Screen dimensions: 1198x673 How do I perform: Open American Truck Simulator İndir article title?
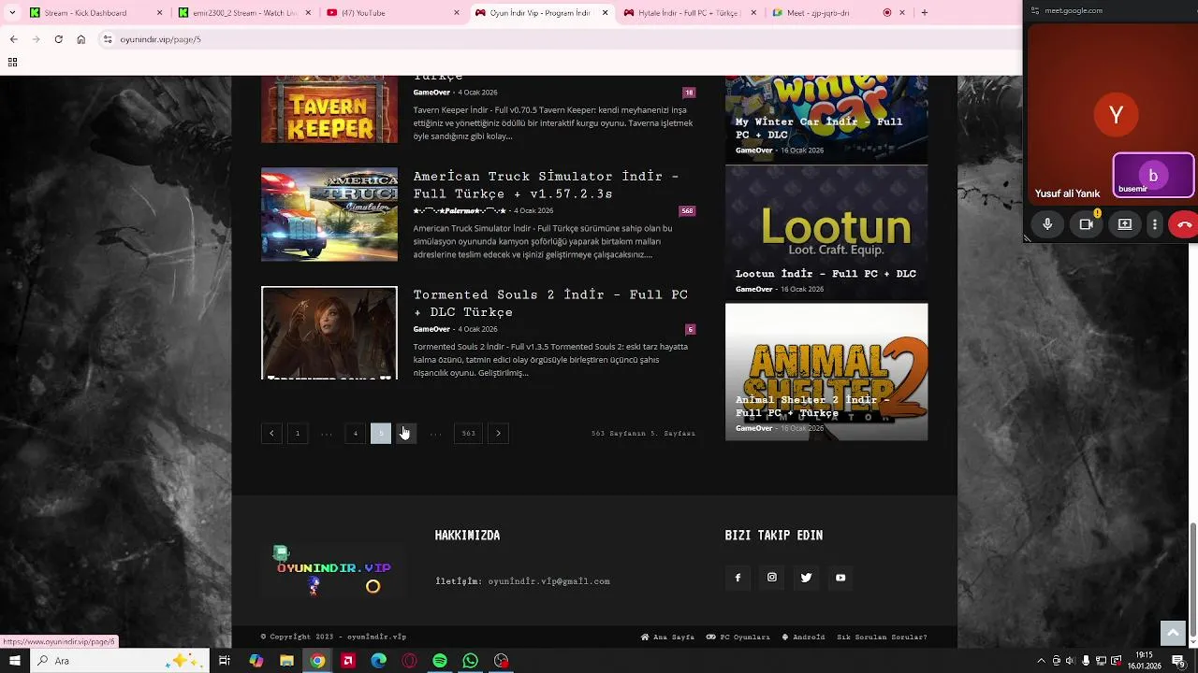(x=547, y=185)
